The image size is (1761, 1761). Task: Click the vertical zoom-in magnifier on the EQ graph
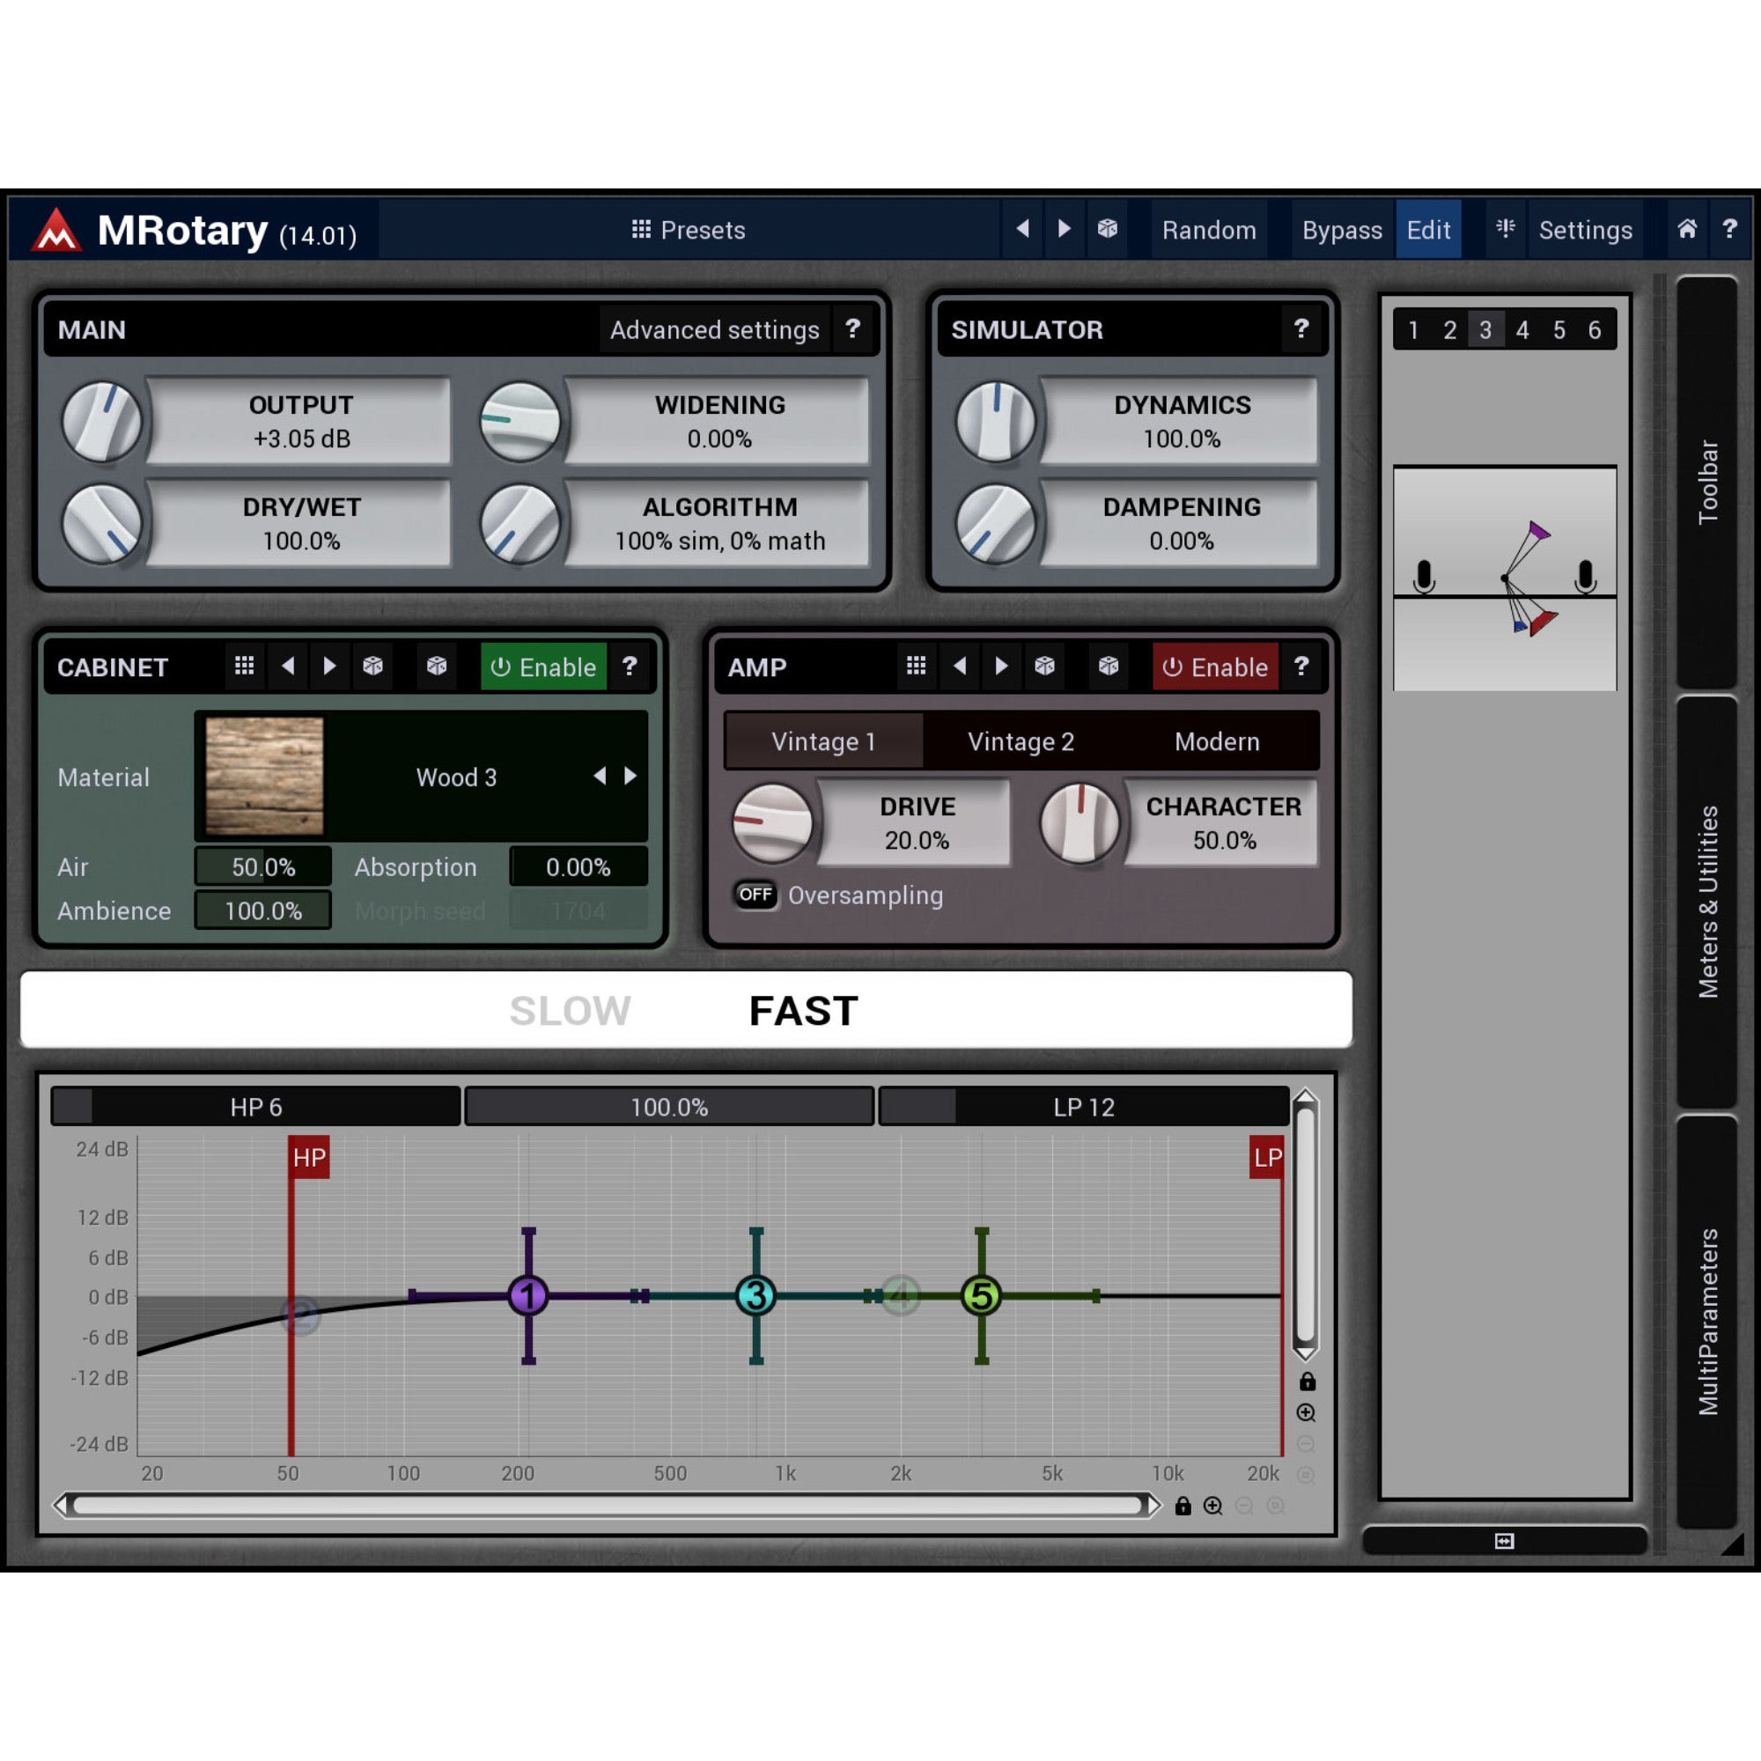(x=1305, y=1413)
